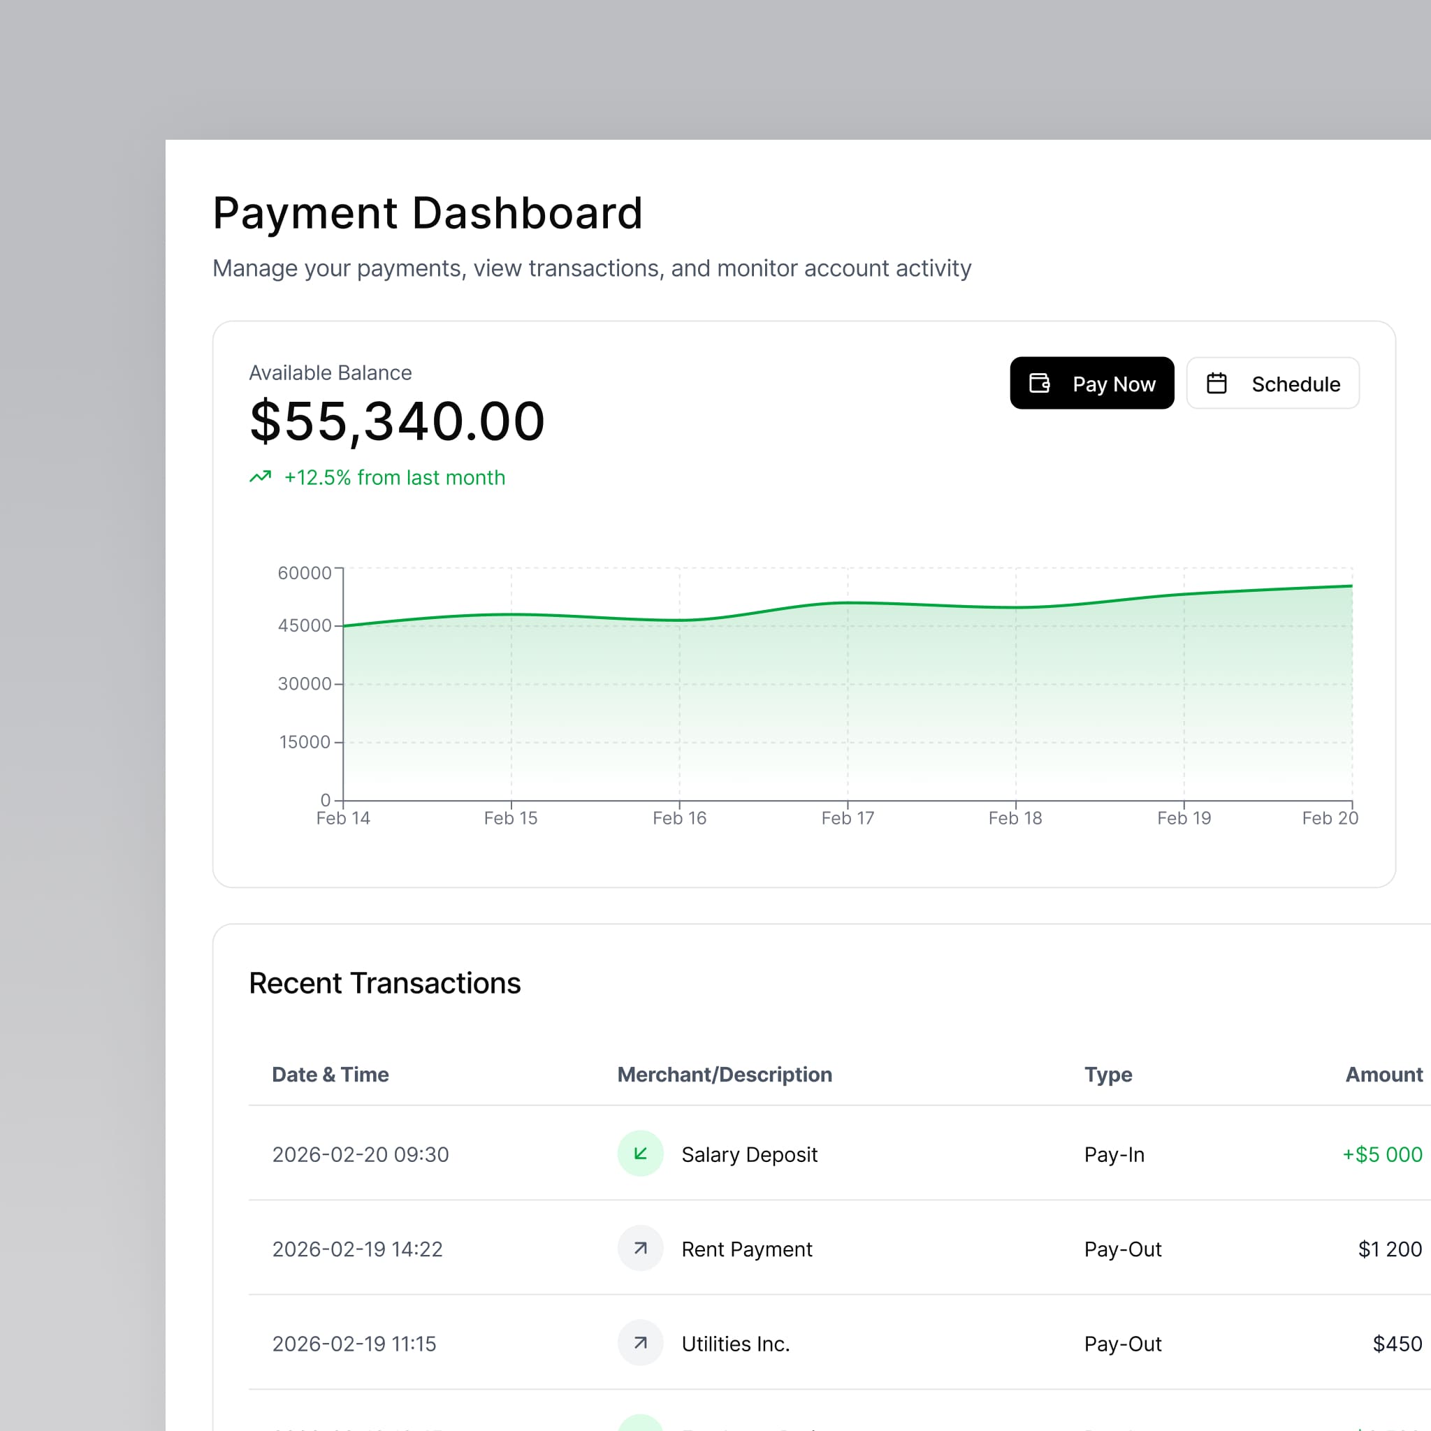This screenshot has width=1431, height=1431.
Task: Click the outgoing arrow icon beside Rent Payment
Action: coord(639,1248)
